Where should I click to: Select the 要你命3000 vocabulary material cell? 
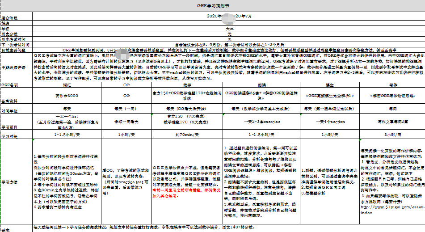(x=67, y=96)
